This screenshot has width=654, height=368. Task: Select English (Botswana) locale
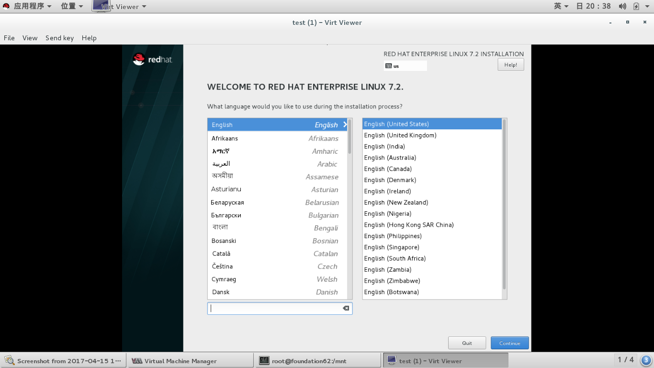432,292
